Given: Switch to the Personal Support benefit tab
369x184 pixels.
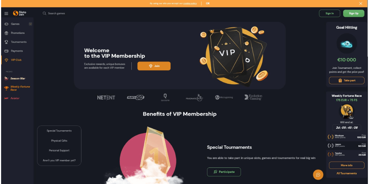Looking at the screenshot, I should [x=59, y=151].
